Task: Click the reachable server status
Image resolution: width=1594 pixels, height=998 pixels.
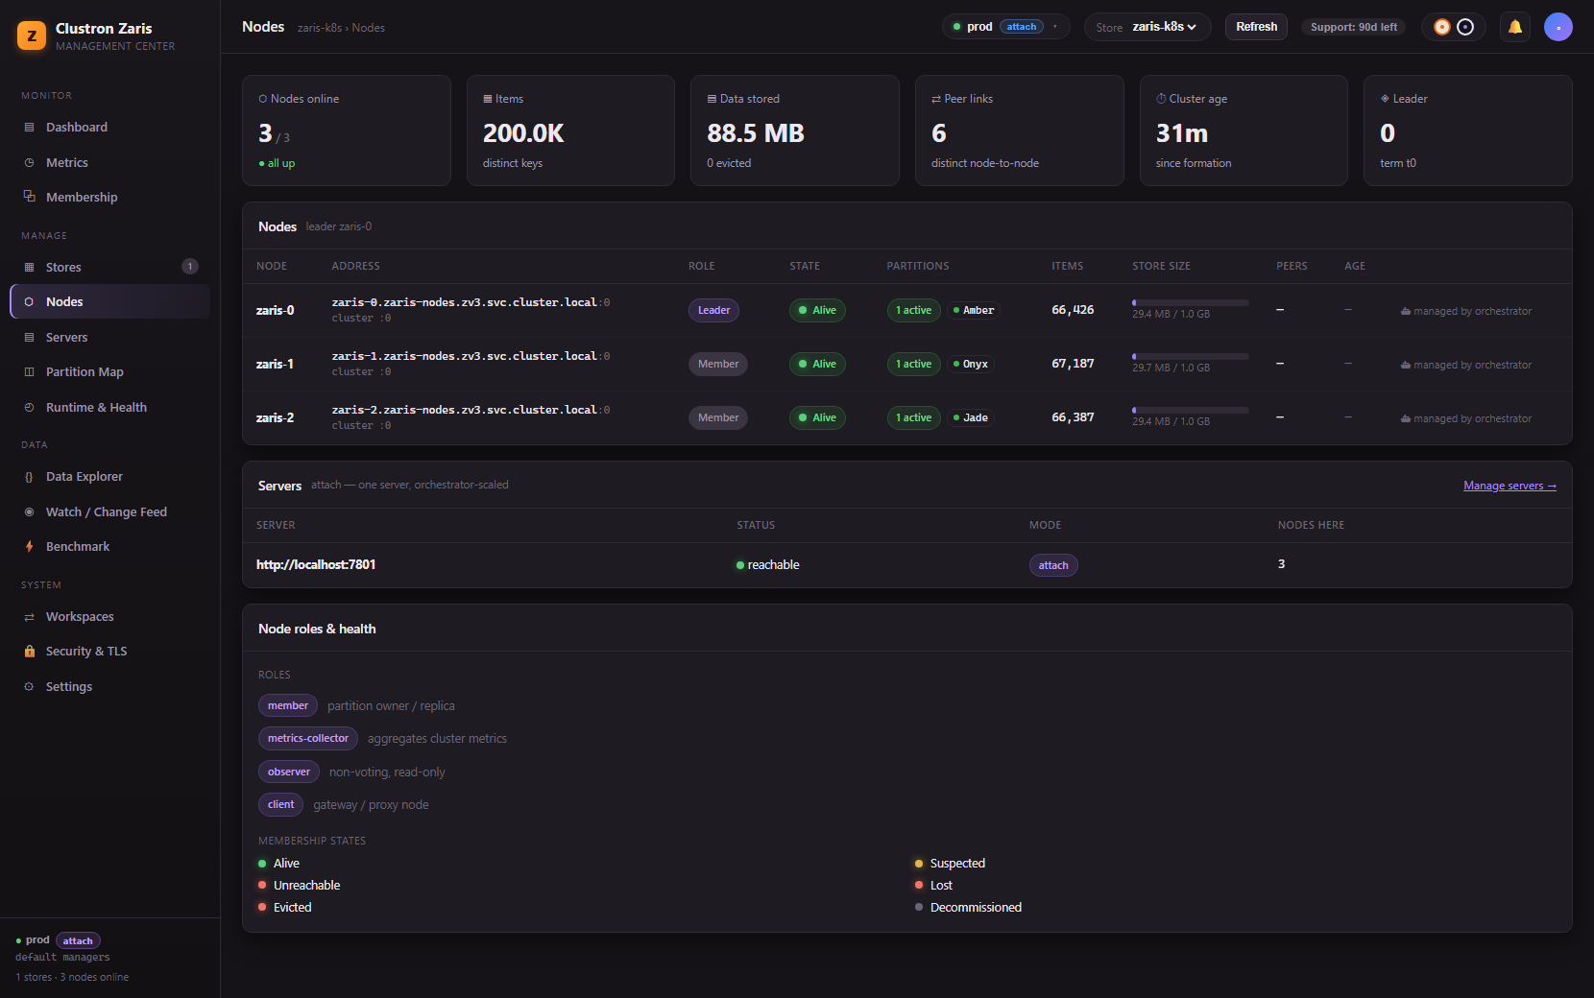Action: pyautogui.click(x=768, y=565)
